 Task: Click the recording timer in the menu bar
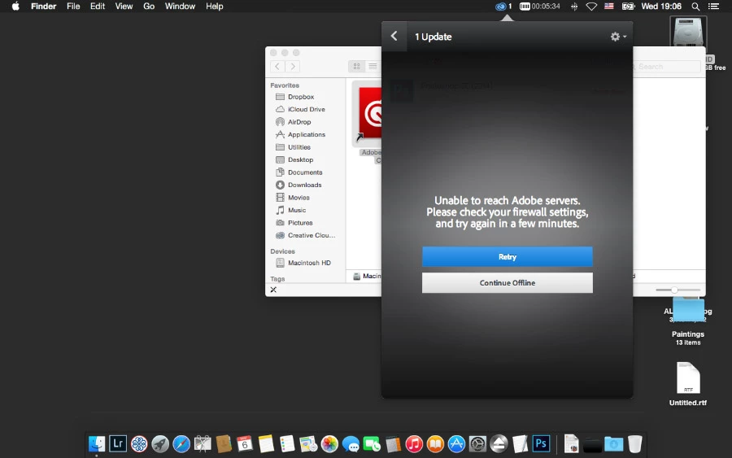[x=540, y=7]
